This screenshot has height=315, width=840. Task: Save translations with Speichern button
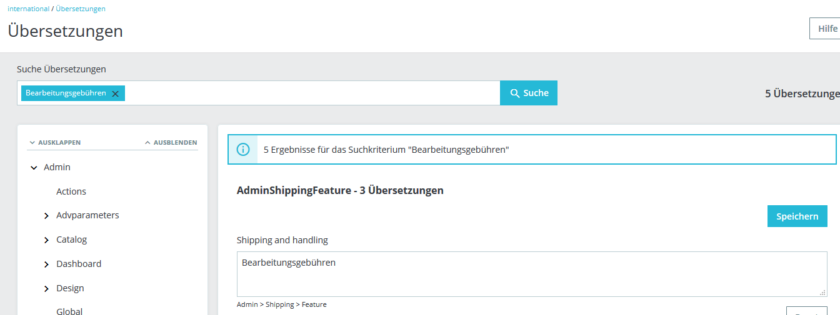(x=797, y=216)
